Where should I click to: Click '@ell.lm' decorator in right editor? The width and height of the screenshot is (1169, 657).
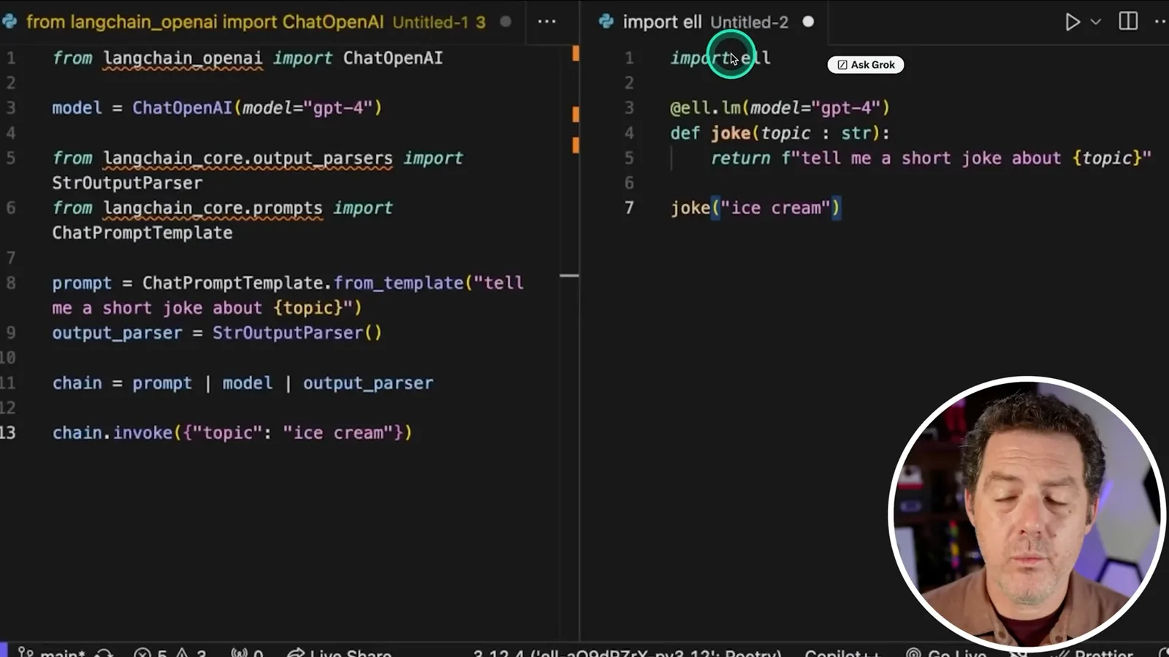click(x=706, y=108)
